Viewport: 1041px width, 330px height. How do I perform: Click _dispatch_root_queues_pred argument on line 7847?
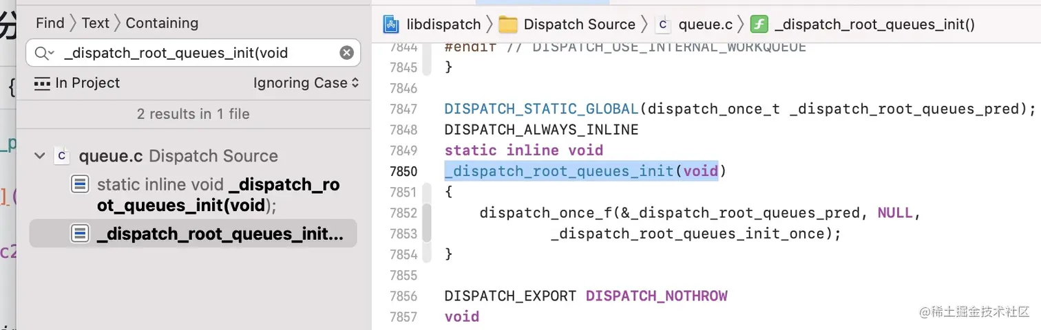click(x=904, y=109)
